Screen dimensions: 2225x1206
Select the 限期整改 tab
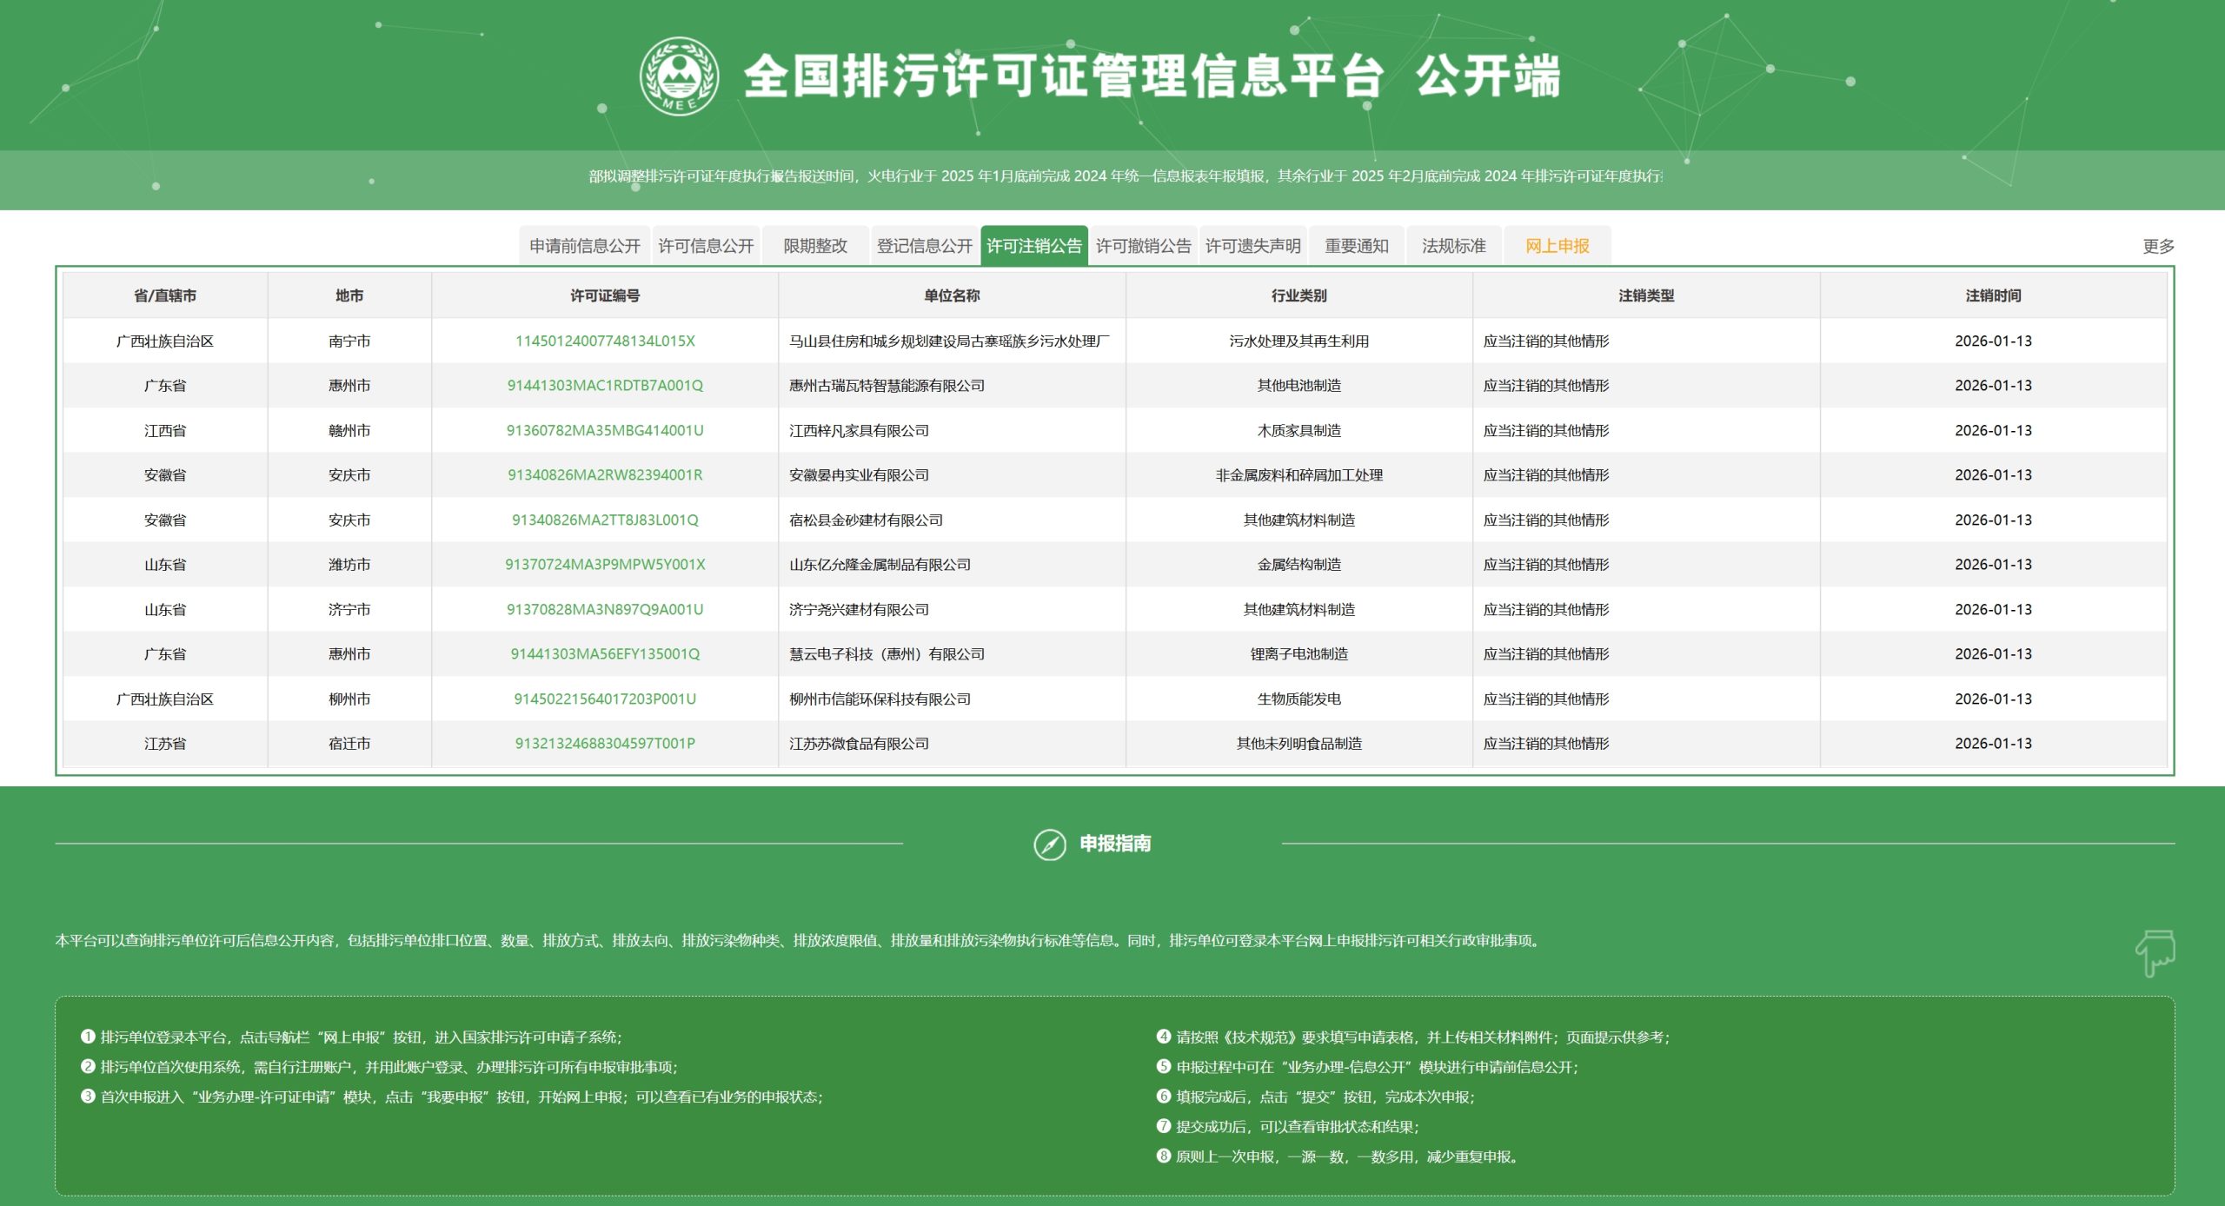pos(815,246)
